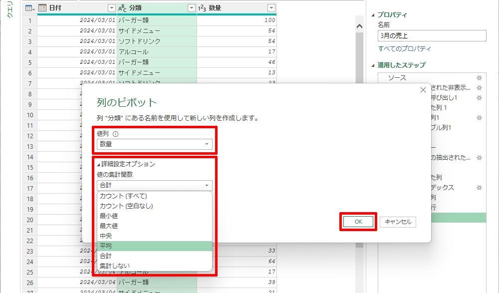499x293 pixels.
Task: Select 集計しない in the aggregate list
Action: [x=154, y=266]
